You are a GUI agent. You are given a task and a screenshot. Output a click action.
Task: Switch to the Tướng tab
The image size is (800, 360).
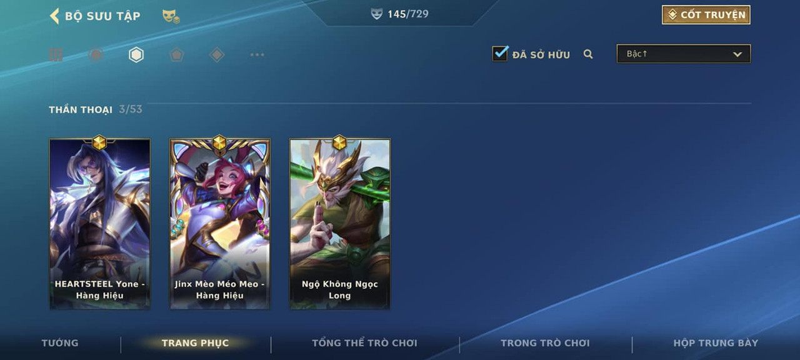pyautogui.click(x=60, y=342)
